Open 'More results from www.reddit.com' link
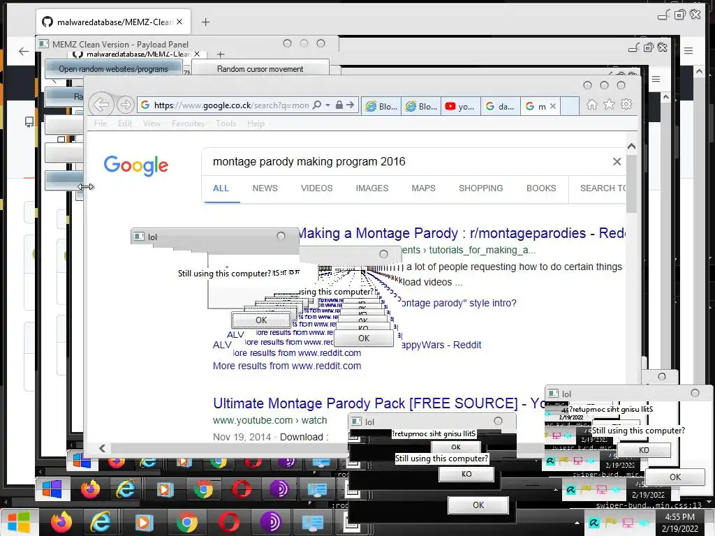Viewport: 715px width, 536px height. tap(287, 366)
